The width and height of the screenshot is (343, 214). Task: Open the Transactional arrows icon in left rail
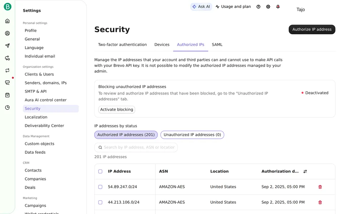[x=8, y=70]
